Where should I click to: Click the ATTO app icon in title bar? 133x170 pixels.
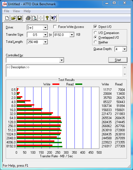(5, 4)
